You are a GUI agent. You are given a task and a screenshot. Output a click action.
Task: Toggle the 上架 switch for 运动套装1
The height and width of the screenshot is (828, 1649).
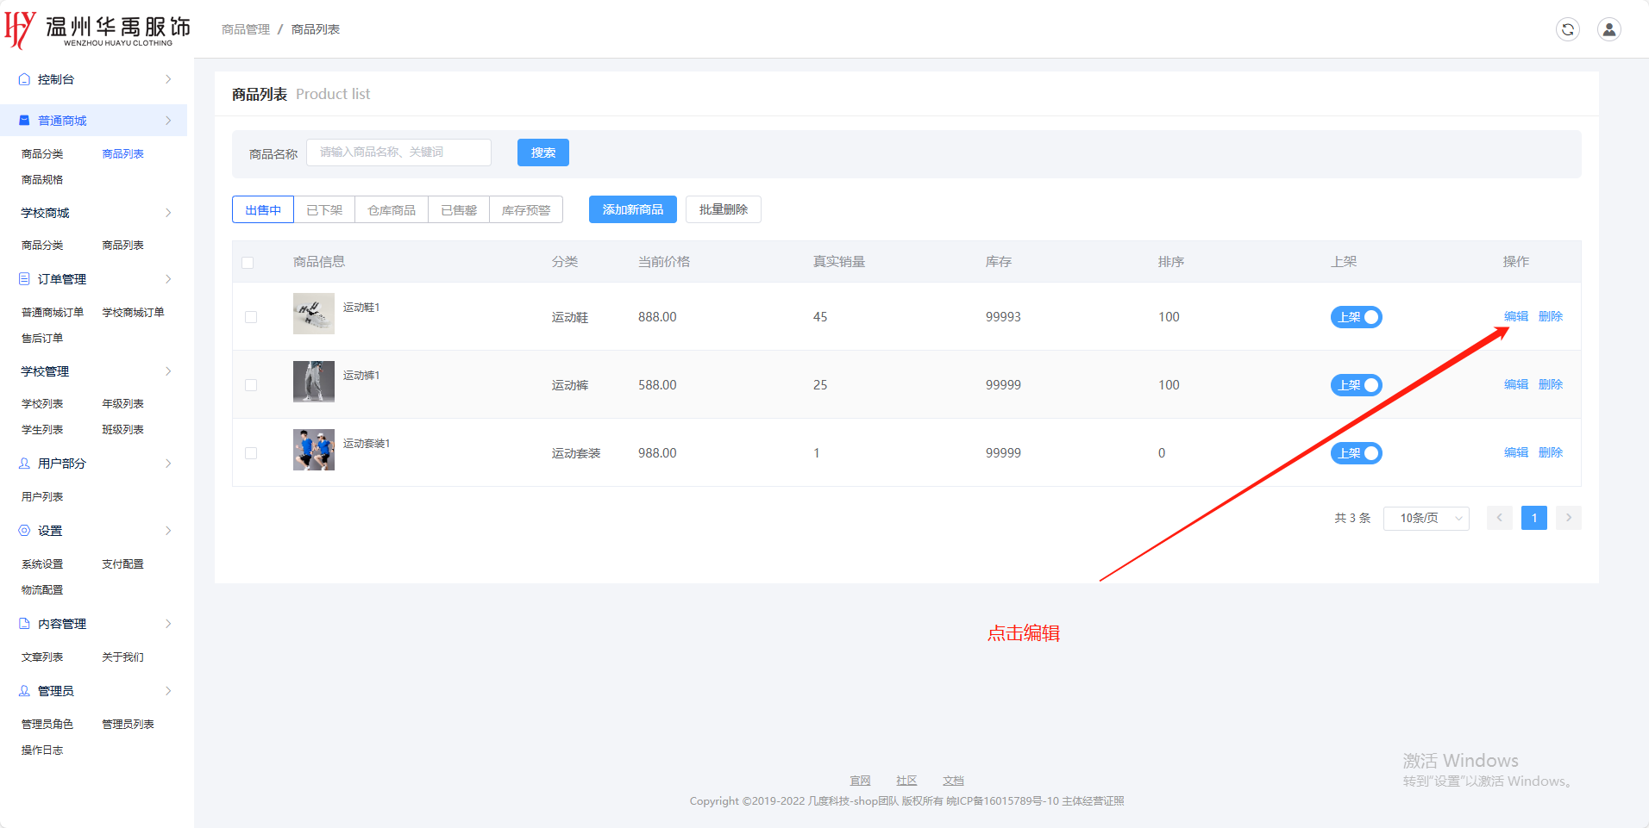pos(1356,453)
